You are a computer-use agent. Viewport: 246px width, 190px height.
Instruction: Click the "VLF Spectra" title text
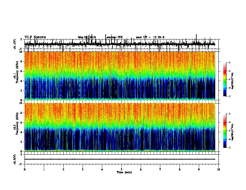click(x=35, y=37)
